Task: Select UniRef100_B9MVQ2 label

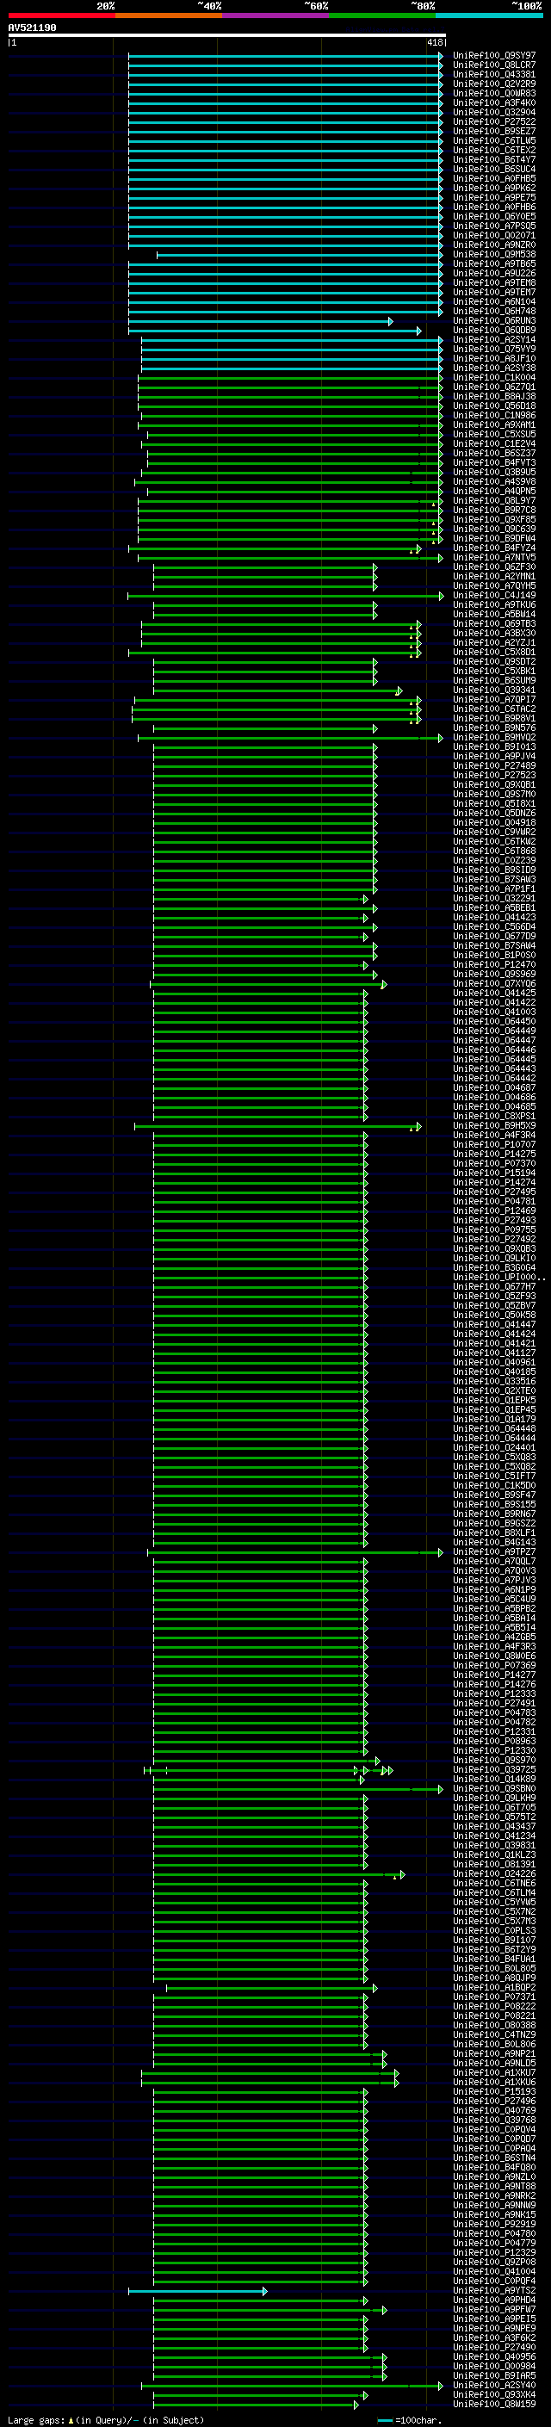Action: click(x=493, y=737)
